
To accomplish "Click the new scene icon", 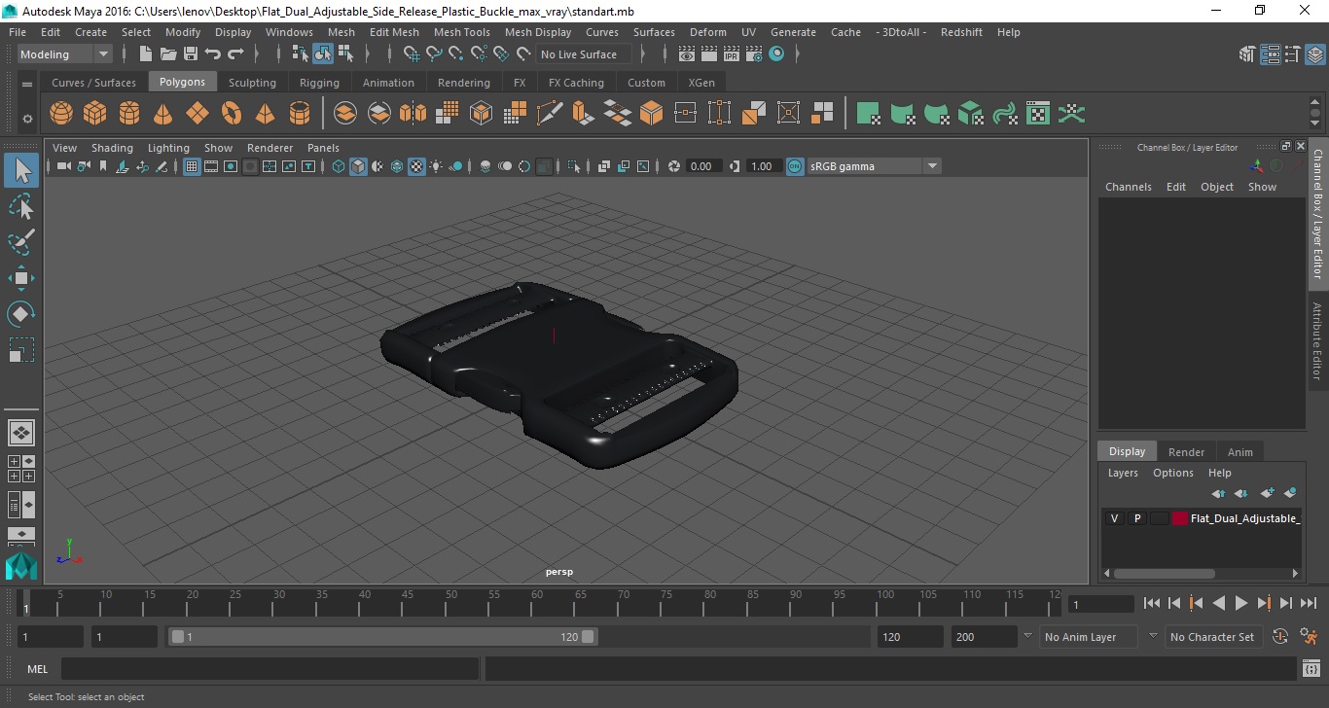I will tap(145, 54).
